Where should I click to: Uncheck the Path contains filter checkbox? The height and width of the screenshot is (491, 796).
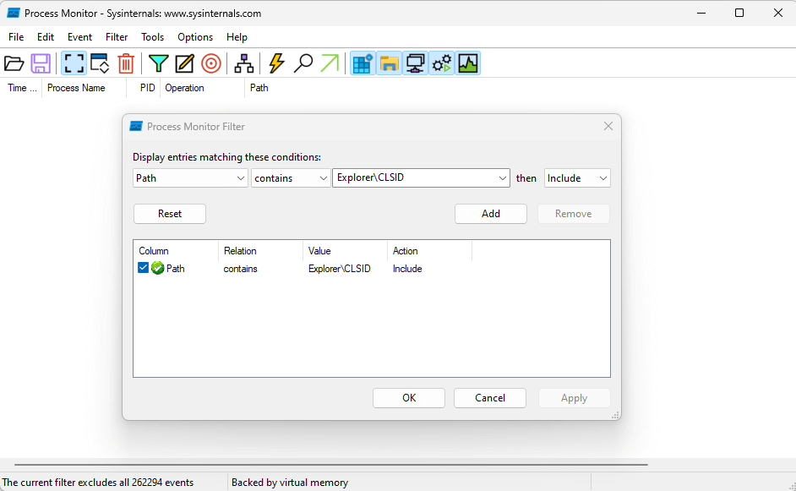coord(143,268)
